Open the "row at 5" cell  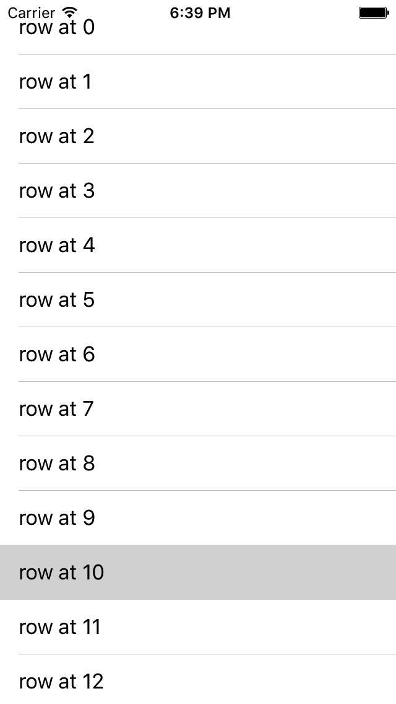[198, 300]
